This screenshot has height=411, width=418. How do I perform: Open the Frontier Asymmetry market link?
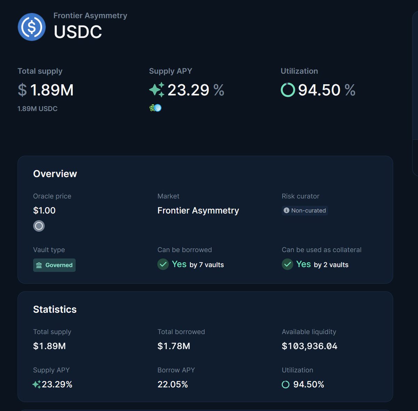(x=198, y=210)
